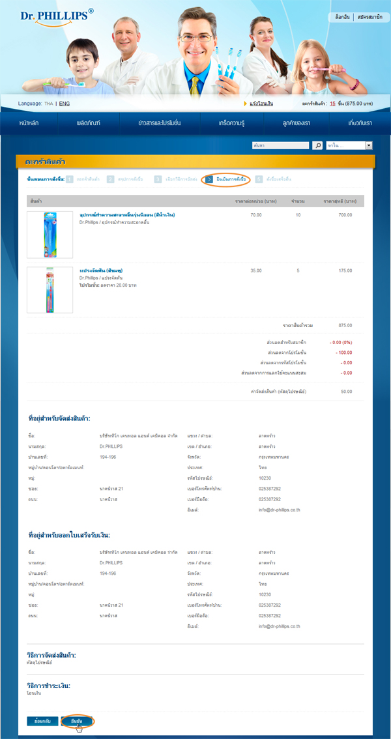This screenshot has height=739, width=391.
Task: Click the step 3 number icon
Action: 158,179
